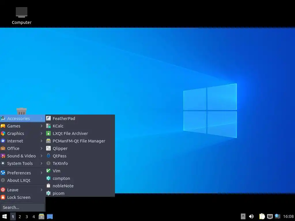
Task: Select the Office menu category
Action: tap(22, 148)
